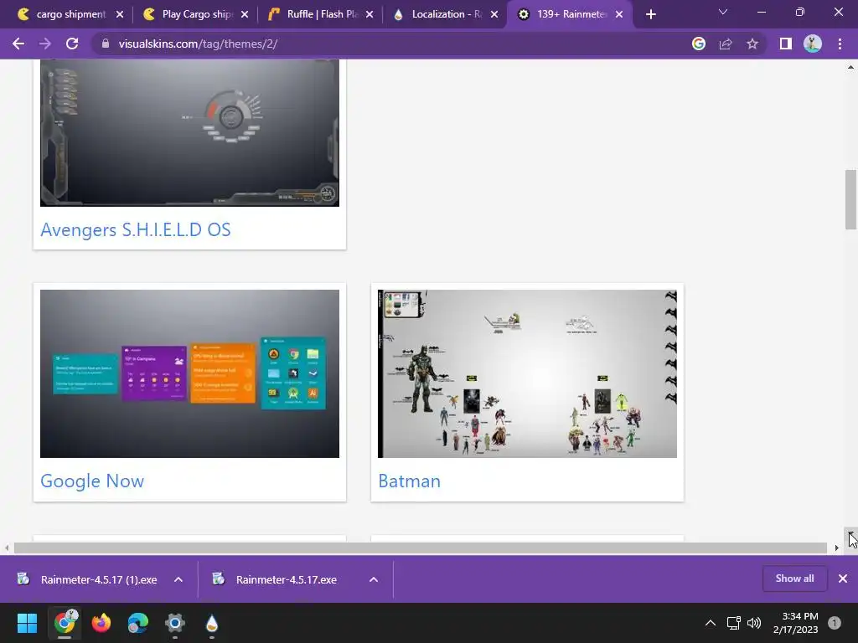Close the 'Play Cargo ship' tab
858x643 pixels.
[245, 15]
